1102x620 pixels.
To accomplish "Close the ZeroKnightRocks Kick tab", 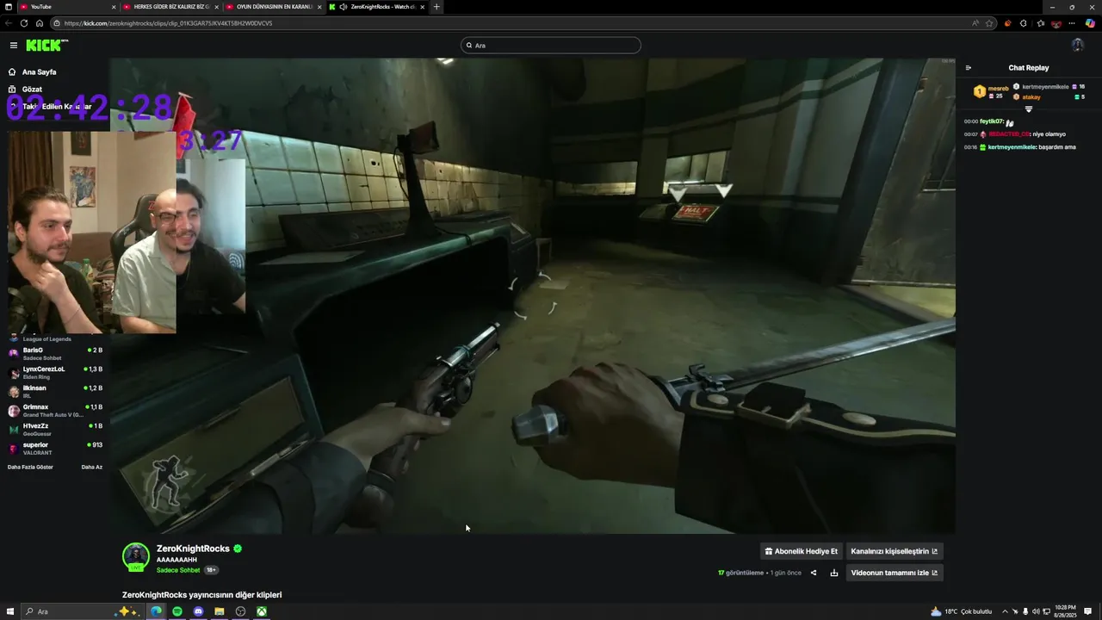I will coord(422,7).
